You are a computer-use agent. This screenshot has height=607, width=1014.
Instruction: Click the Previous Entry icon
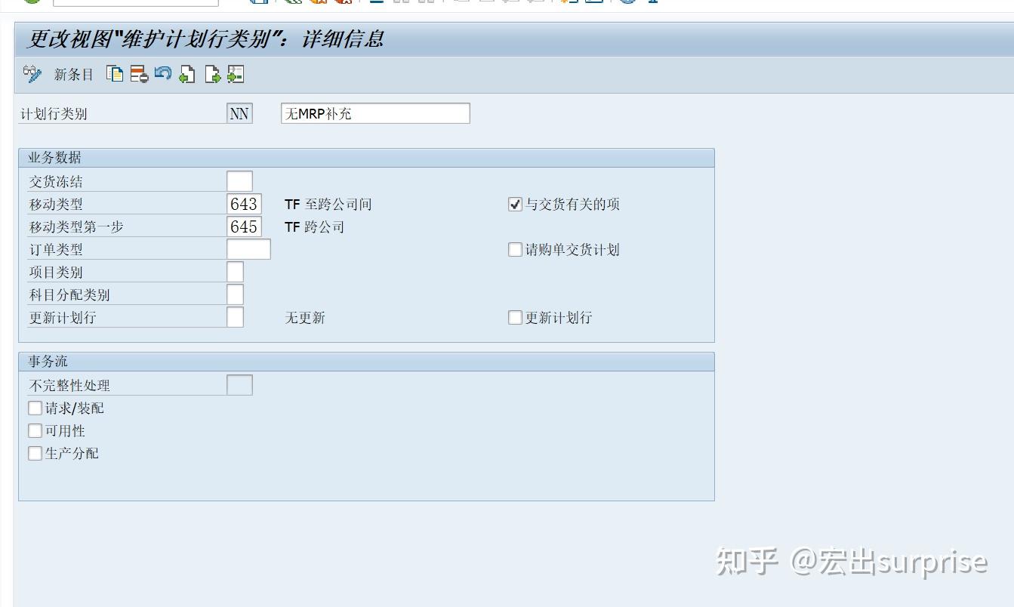[x=186, y=73]
